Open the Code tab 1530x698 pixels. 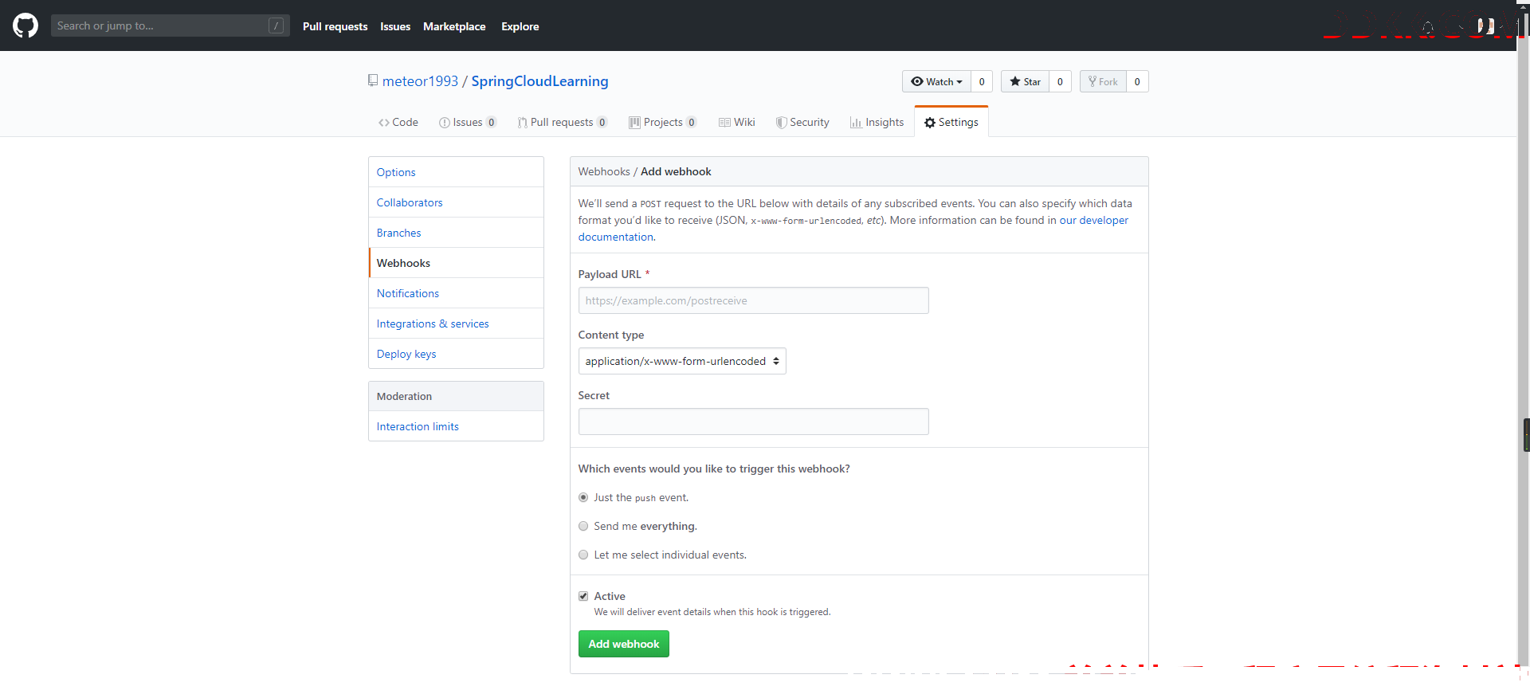398,122
